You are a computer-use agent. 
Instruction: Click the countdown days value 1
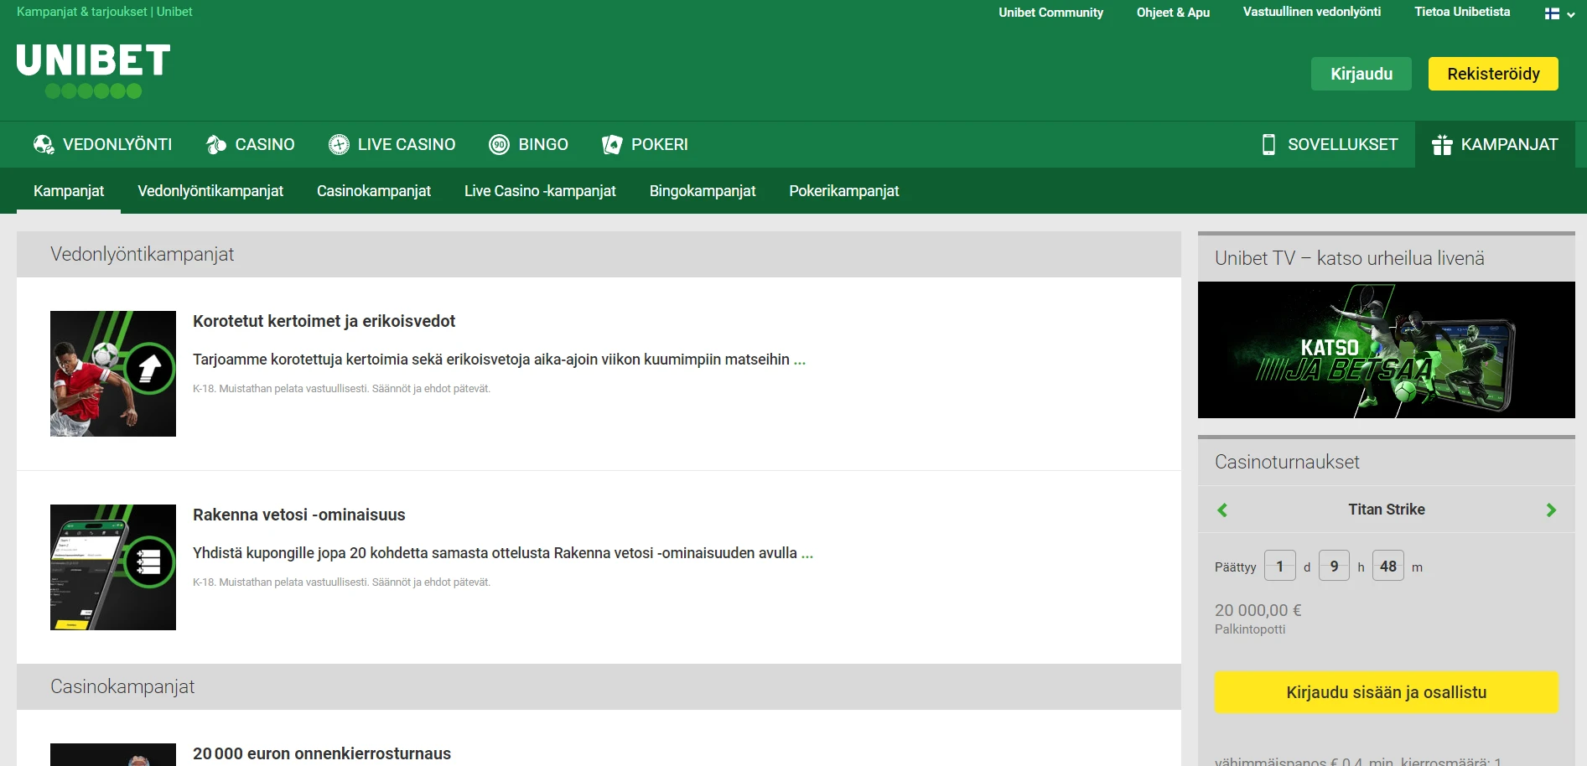1280,566
